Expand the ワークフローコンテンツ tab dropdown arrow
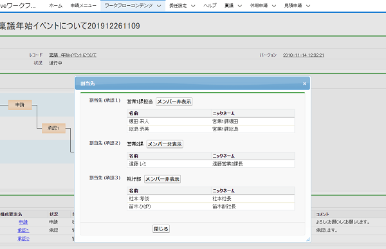386x249 pixels. tap(159, 6)
